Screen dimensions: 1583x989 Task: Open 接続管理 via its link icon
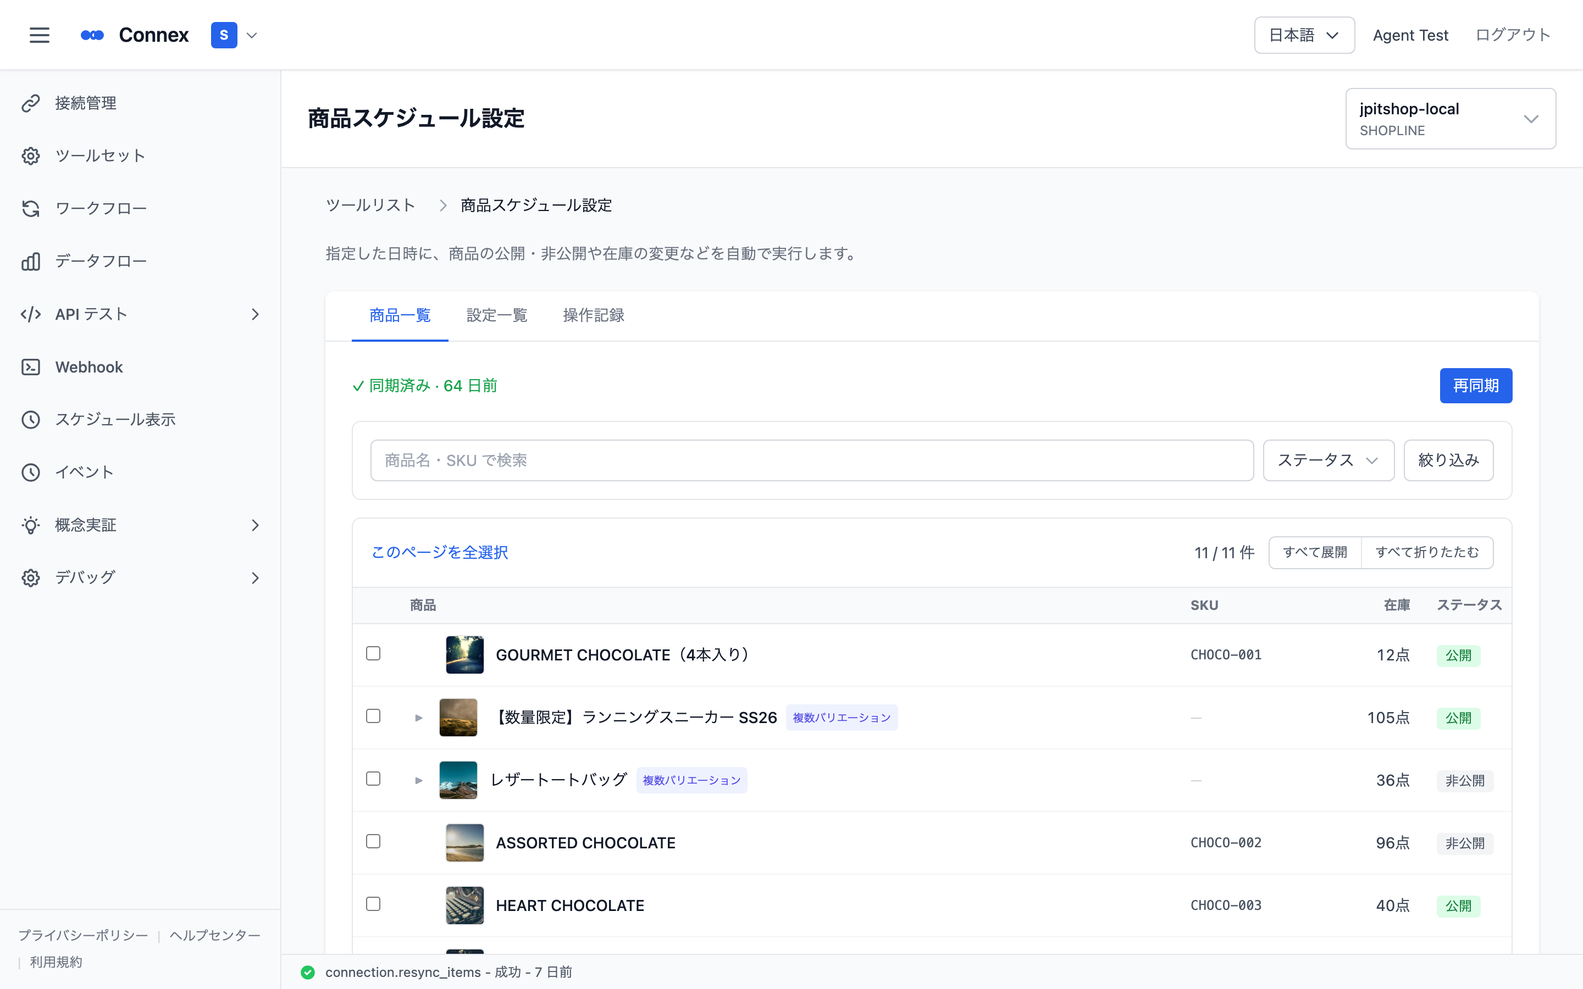click(31, 103)
